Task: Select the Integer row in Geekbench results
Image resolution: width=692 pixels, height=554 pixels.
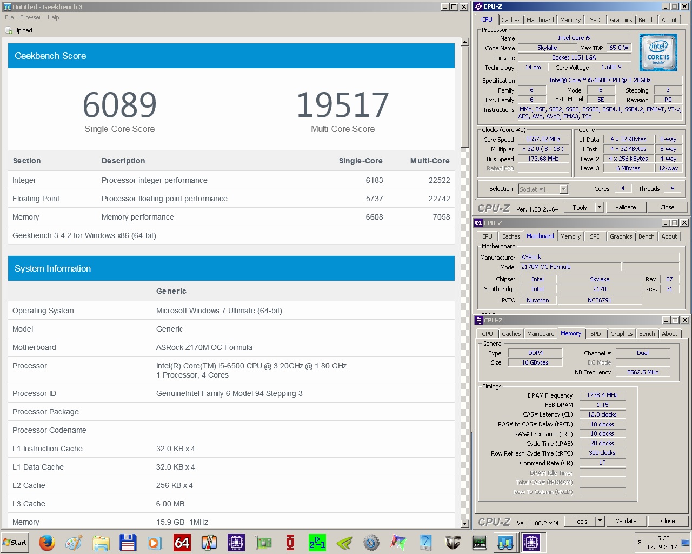Action: (x=231, y=180)
